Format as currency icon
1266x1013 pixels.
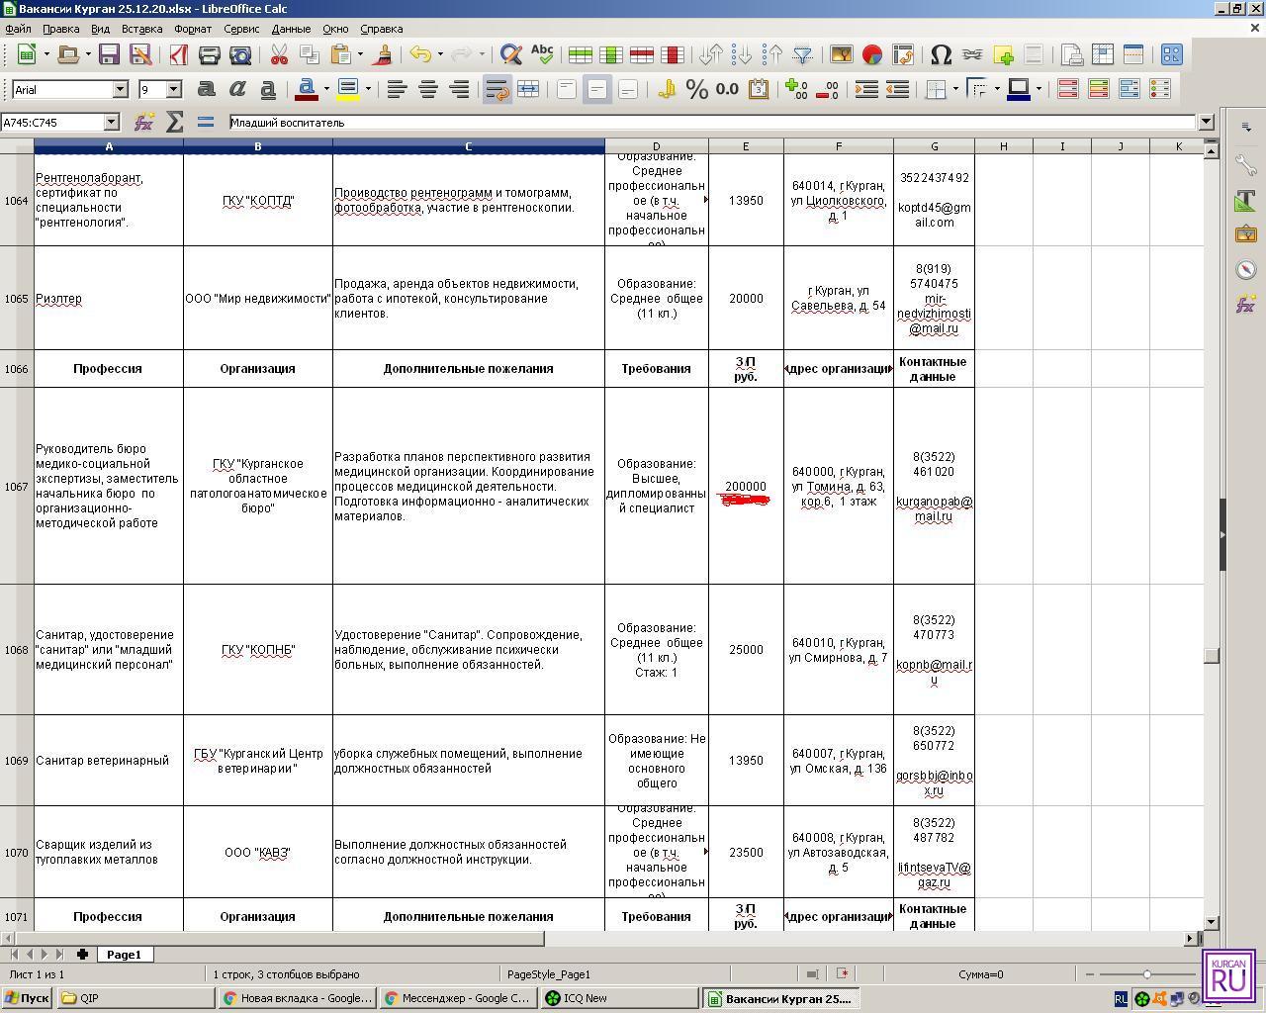coord(667,89)
